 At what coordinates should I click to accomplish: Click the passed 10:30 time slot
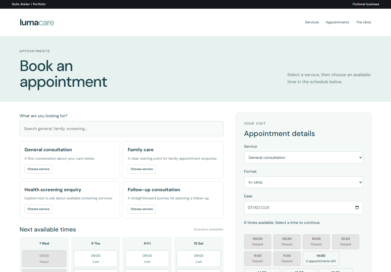pos(345,242)
